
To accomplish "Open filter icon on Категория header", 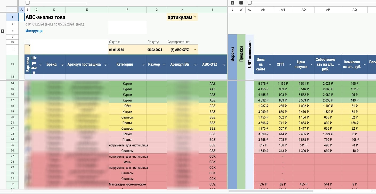I will click(x=144, y=65).
